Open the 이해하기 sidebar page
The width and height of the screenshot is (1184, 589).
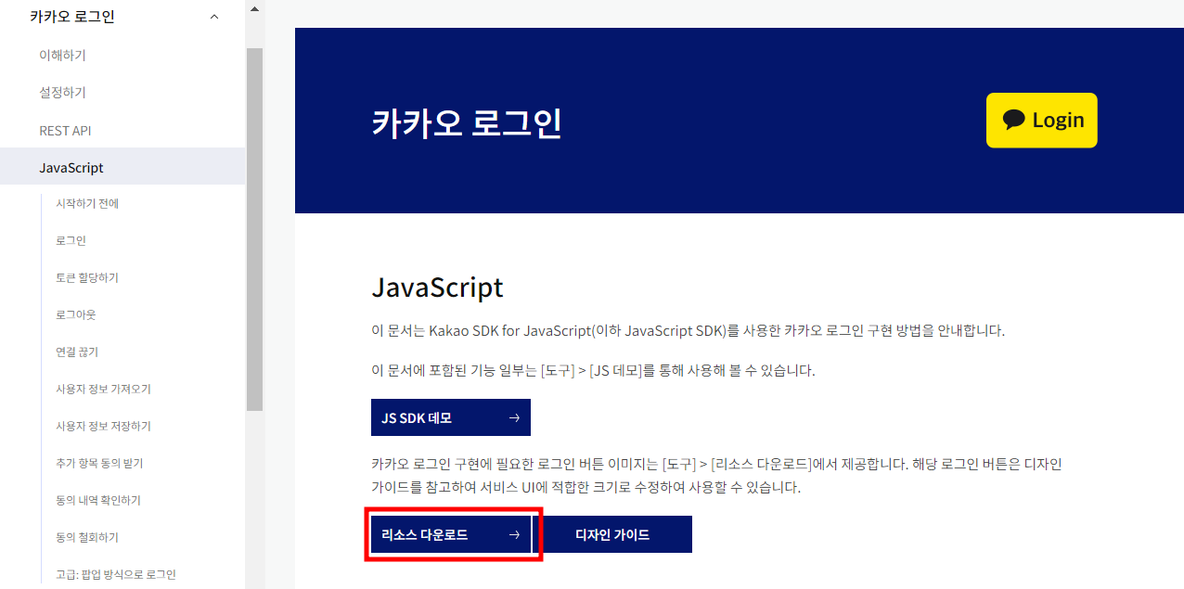point(62,55)
